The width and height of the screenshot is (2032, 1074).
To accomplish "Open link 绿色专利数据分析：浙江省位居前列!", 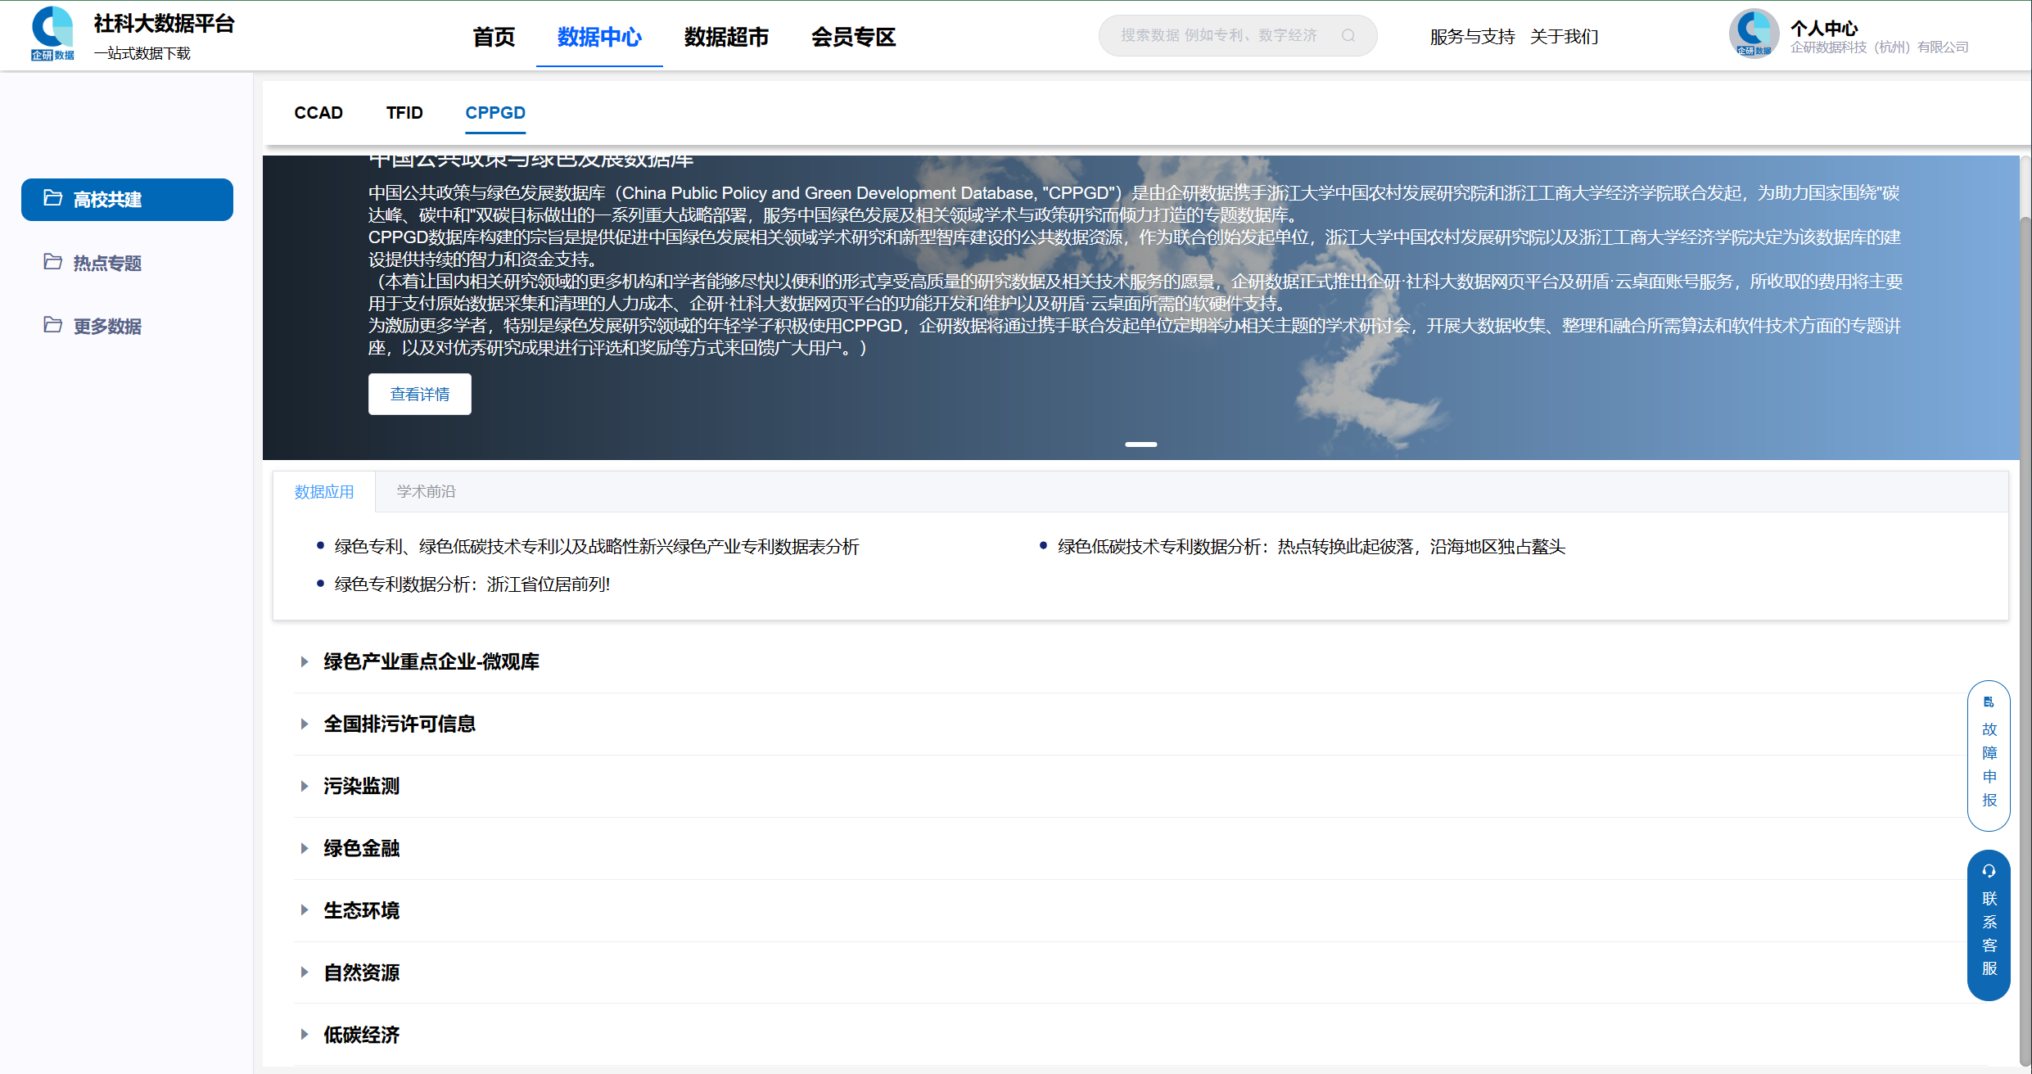I will click(x=472, y=584).
